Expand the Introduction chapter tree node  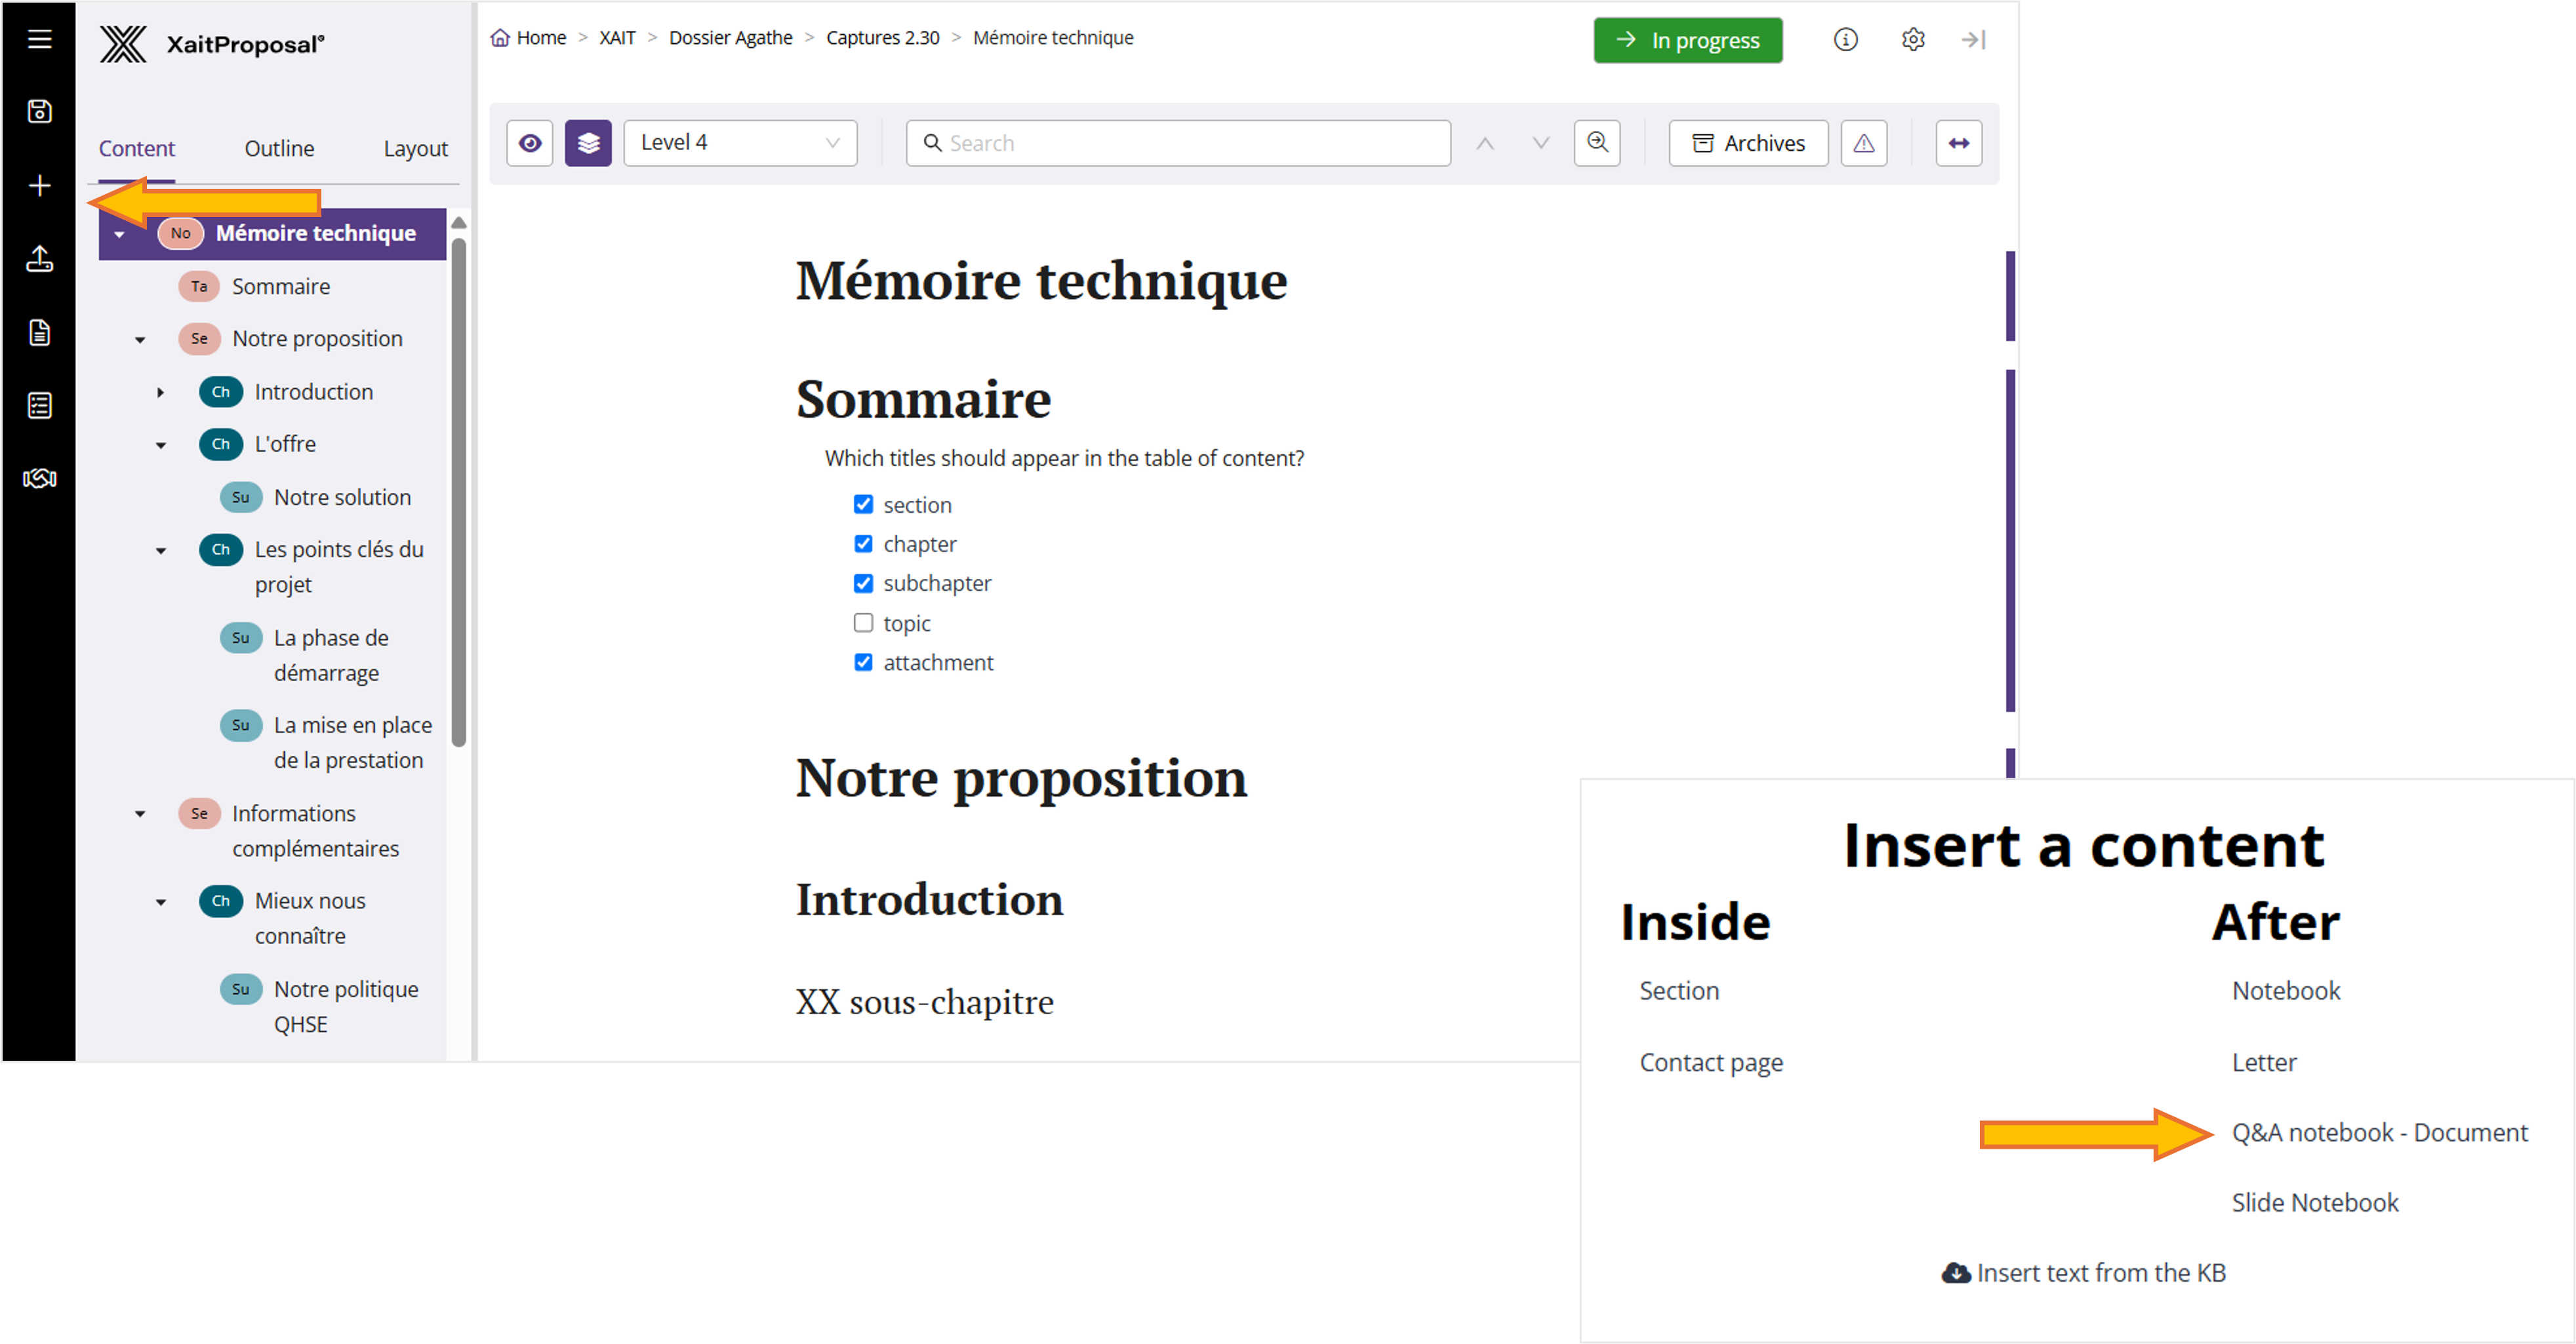click(x=160, y=392)
